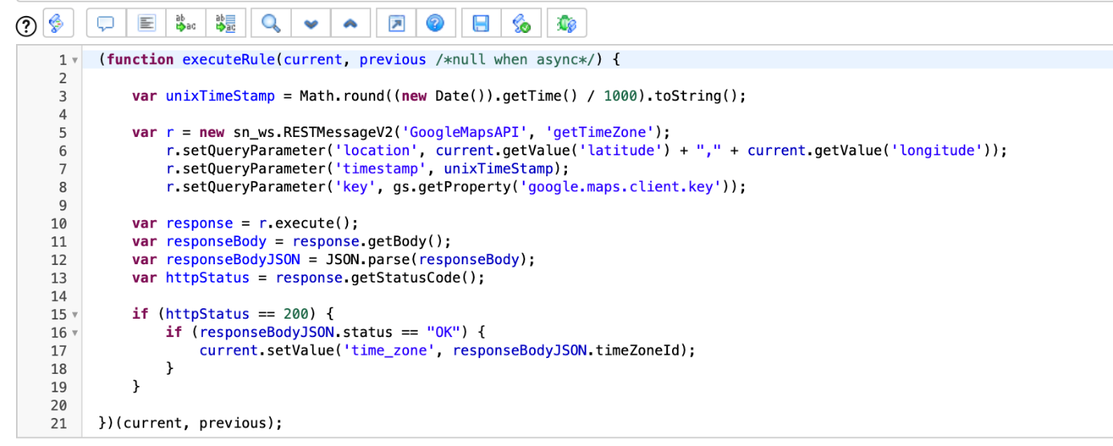
Task: Click the replace icon
Action: (x=185, y=24)
